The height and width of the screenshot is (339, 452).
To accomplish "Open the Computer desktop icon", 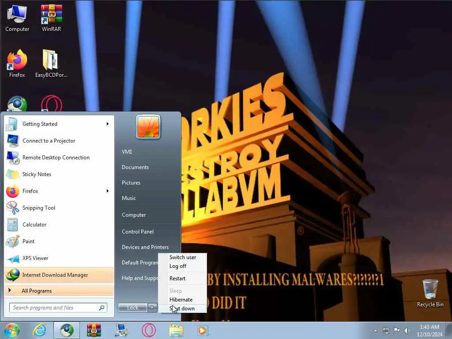I will (17, 18).
